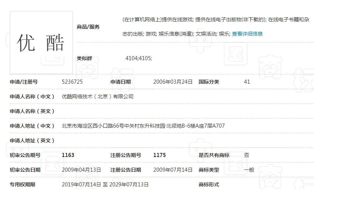Select similar group value 4104;4105;
Viewport: 342px width, 197px height.
click(x=139, y=58)
